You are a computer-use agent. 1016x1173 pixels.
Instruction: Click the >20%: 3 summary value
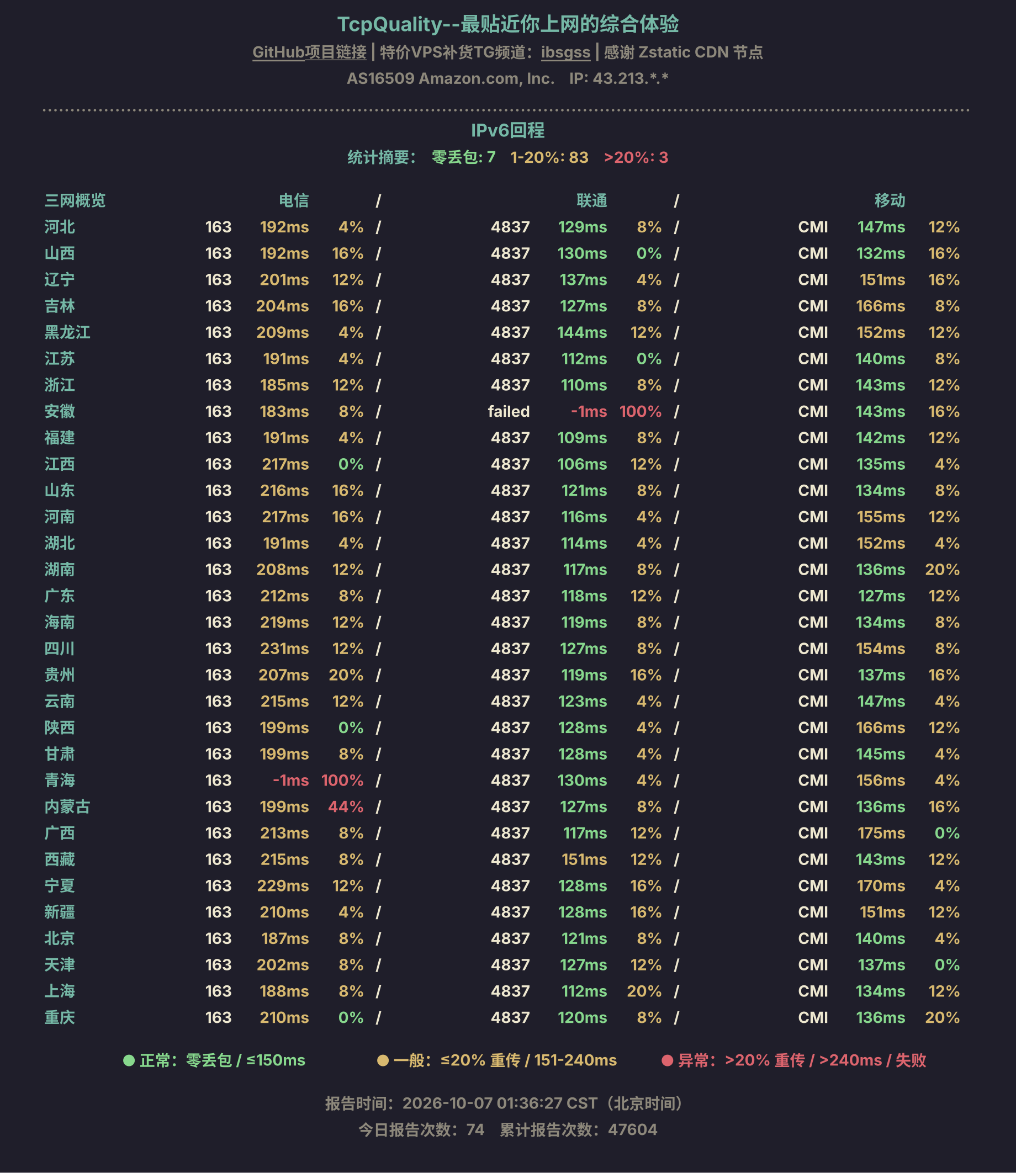(x=636, y=157)
